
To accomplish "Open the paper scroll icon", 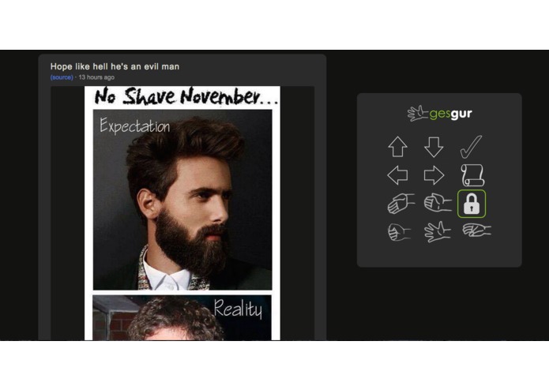I will click(472, 175).
